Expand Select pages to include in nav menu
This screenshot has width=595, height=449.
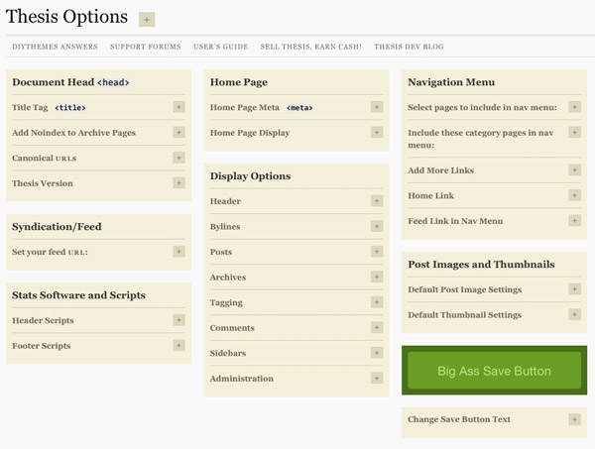tap(574, 107)
